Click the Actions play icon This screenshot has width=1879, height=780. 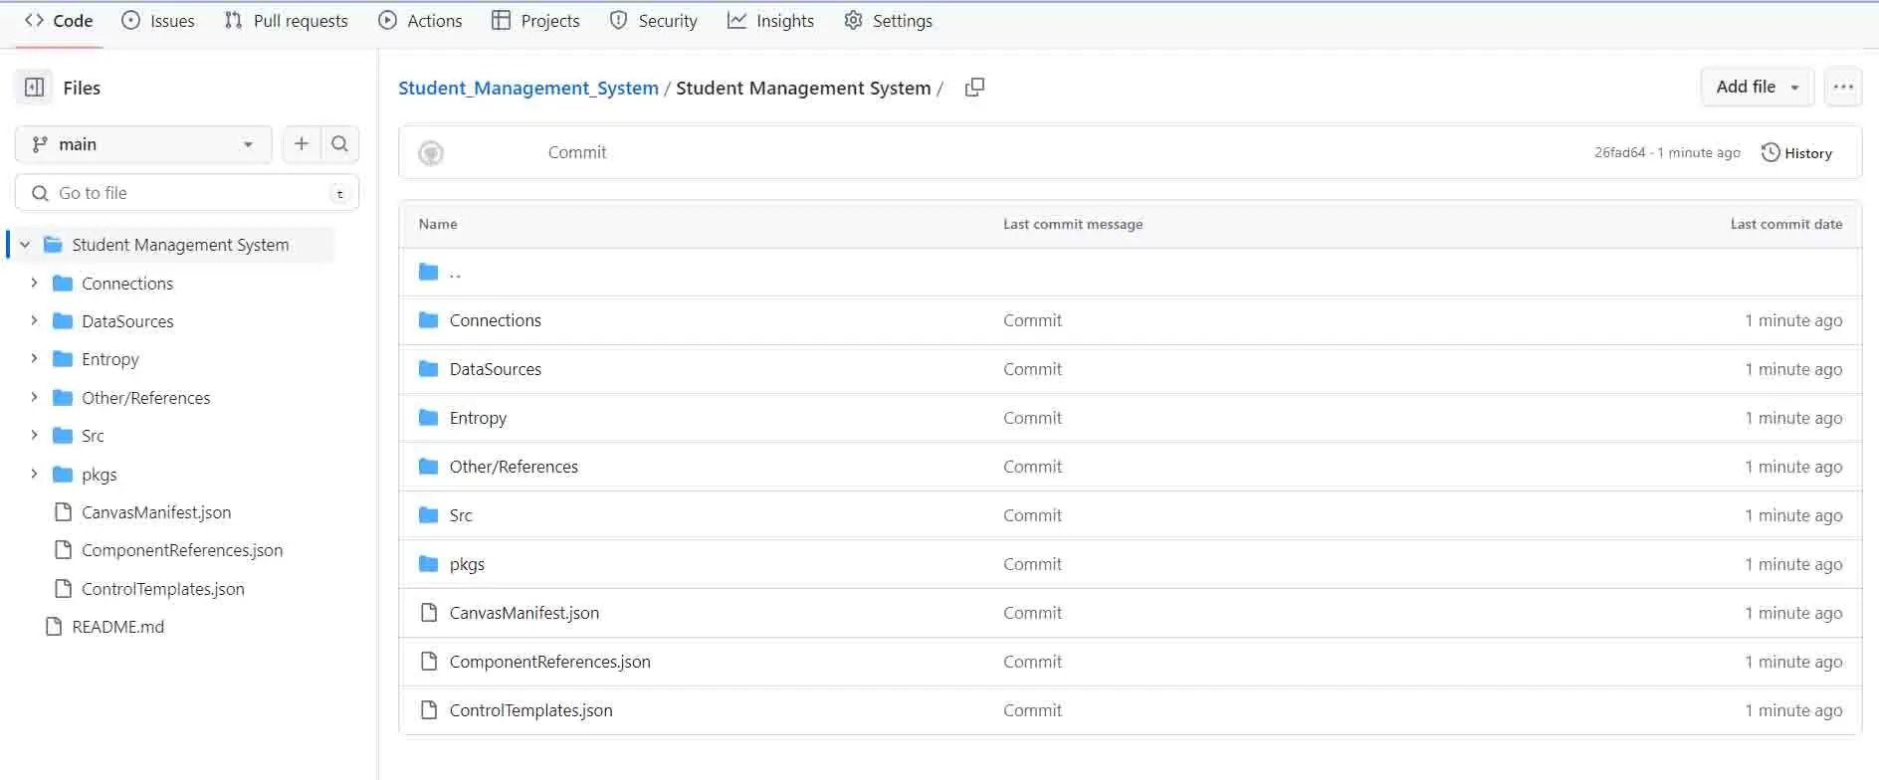[387, 21]
